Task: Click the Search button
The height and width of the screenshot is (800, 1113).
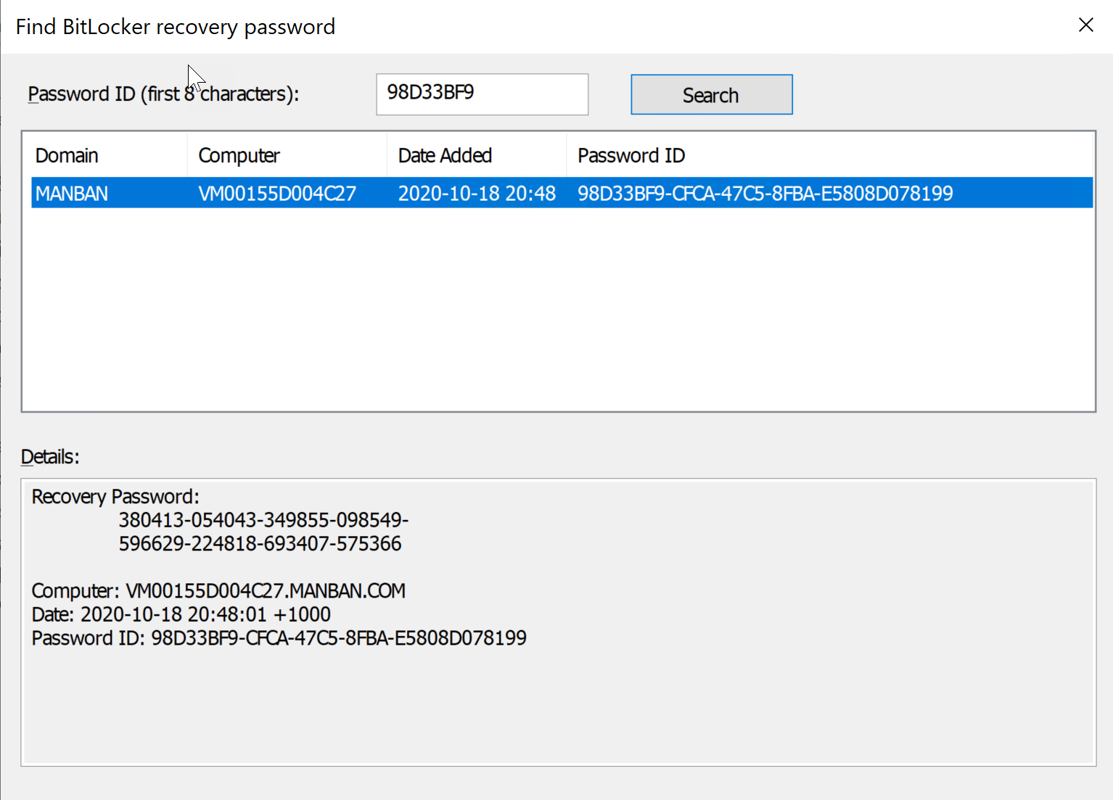Action: (x=711, y=95)
